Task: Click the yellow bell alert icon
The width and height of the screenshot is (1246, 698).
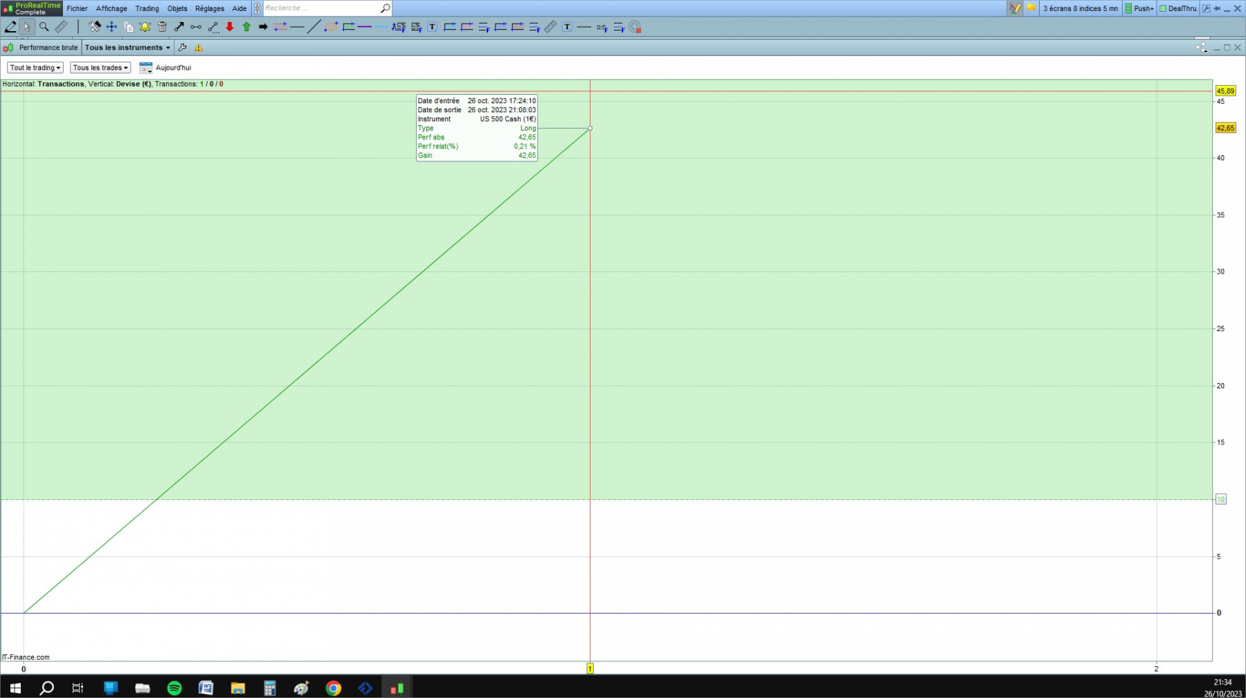Action: 145,27
